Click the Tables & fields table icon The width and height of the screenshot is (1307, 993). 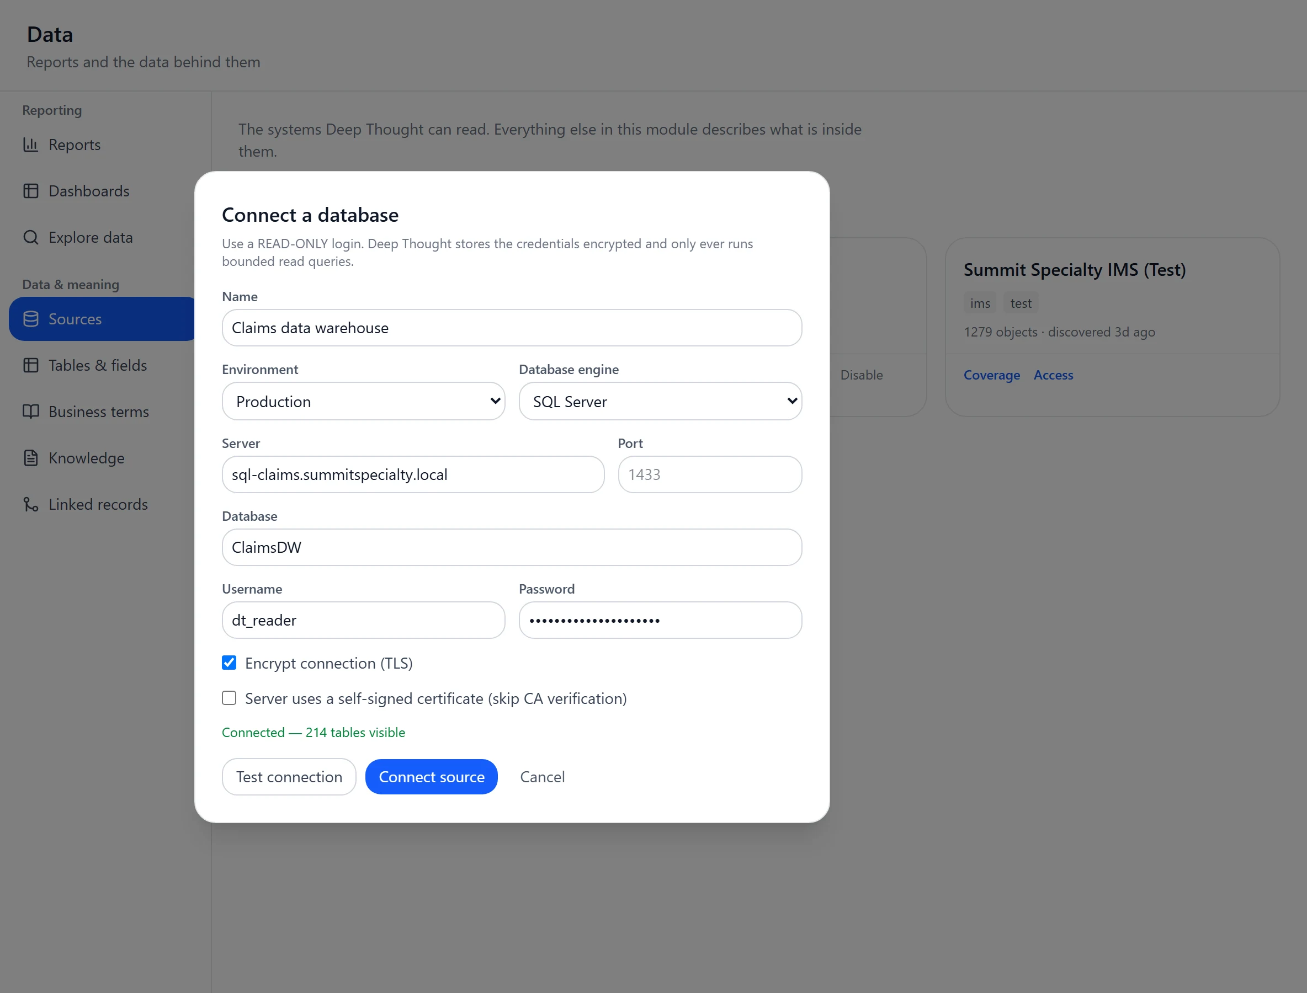click(31, 365)
